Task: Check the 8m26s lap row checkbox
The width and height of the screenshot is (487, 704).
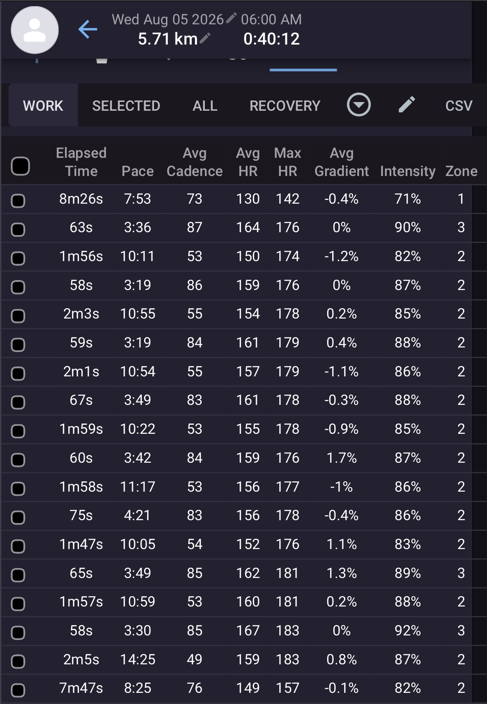Action: pos(18,201)
